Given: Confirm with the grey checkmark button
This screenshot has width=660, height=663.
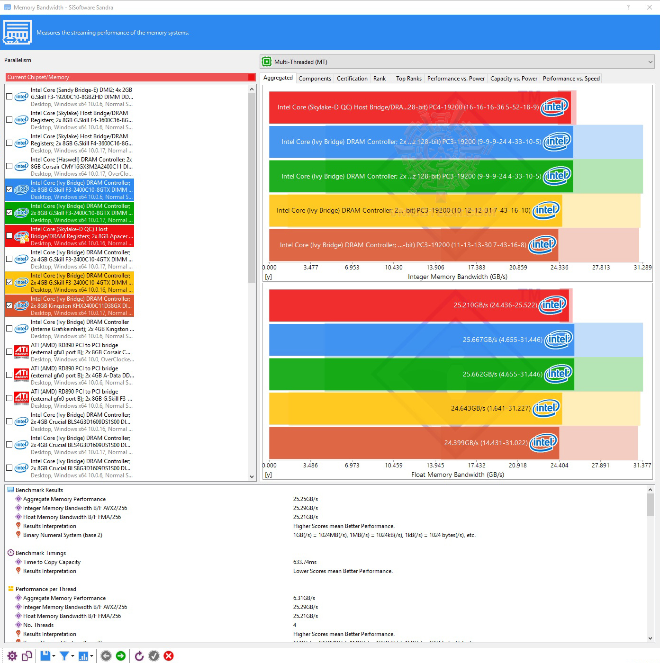Looking at the screenshot, I should coord(154,656).
